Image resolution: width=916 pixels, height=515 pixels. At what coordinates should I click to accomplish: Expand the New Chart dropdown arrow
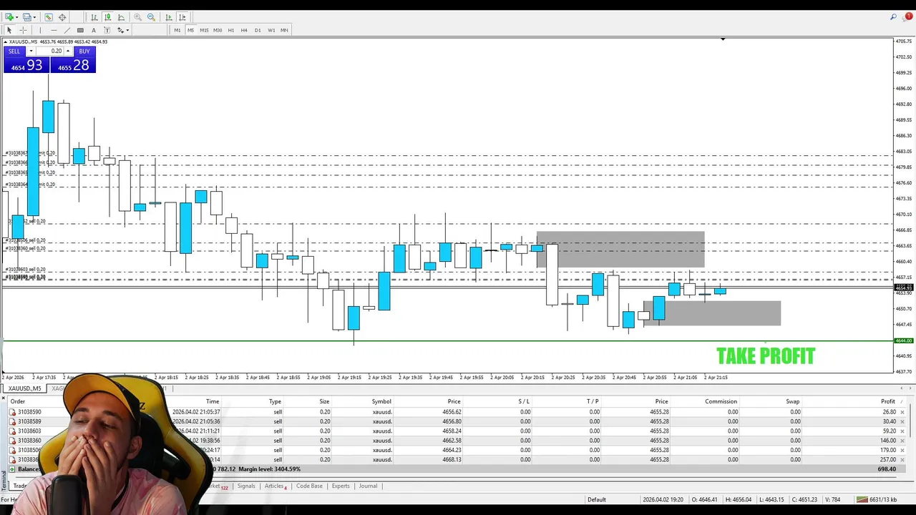(x=17, y=17)
